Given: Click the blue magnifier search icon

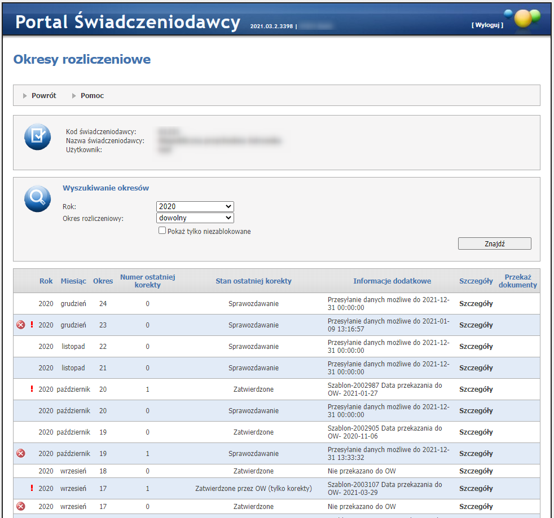Looking at the screenshot, I should point(38,198).
